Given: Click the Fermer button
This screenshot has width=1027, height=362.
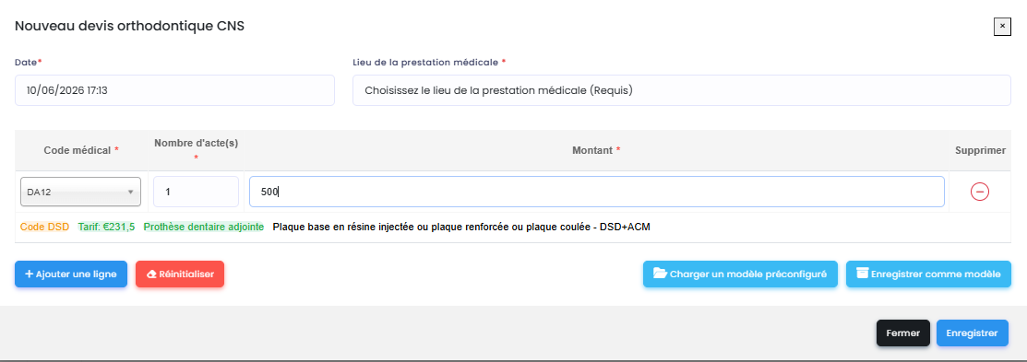Looking at the screenshot, I should tap(903, 333).
